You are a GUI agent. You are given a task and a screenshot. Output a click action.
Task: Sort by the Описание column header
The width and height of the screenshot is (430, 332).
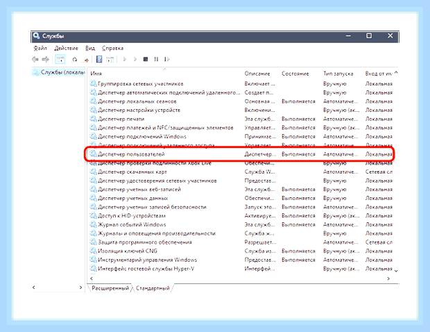tap(257, 74)
